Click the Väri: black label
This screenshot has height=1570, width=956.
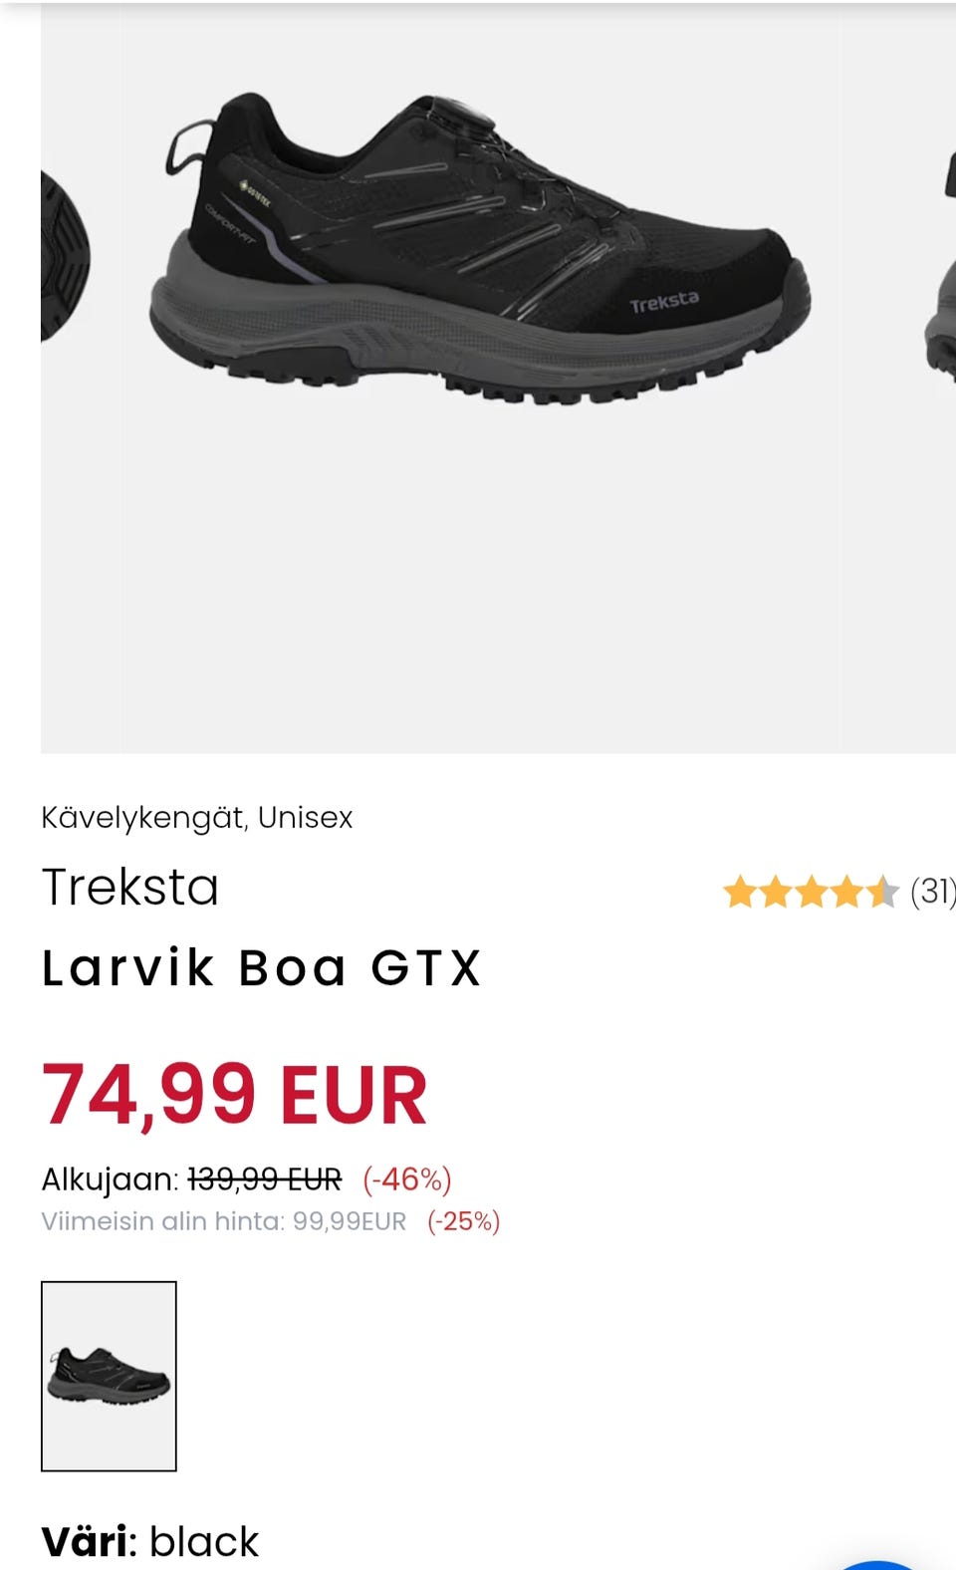click(x=150, y=1541)
